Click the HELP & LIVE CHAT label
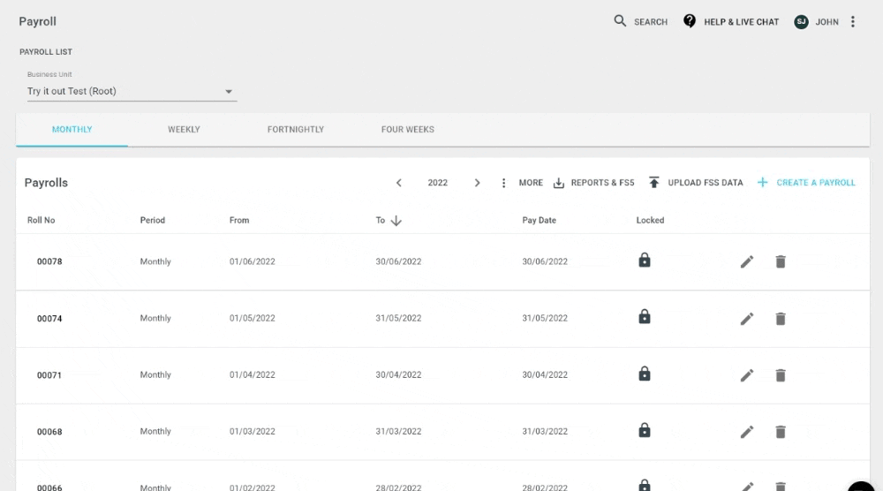This screenshot has width=883, height=491. coord(741,22)
